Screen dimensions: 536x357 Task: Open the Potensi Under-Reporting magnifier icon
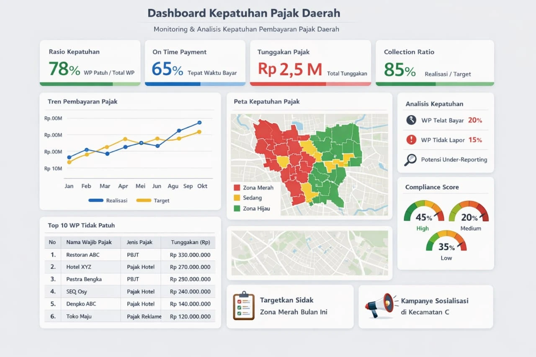tap(411, 159)
